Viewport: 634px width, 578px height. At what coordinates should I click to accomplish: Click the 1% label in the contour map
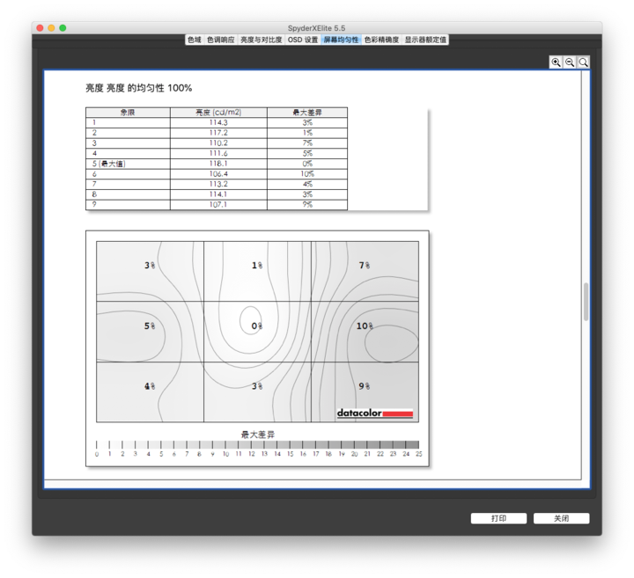[257, 265]
